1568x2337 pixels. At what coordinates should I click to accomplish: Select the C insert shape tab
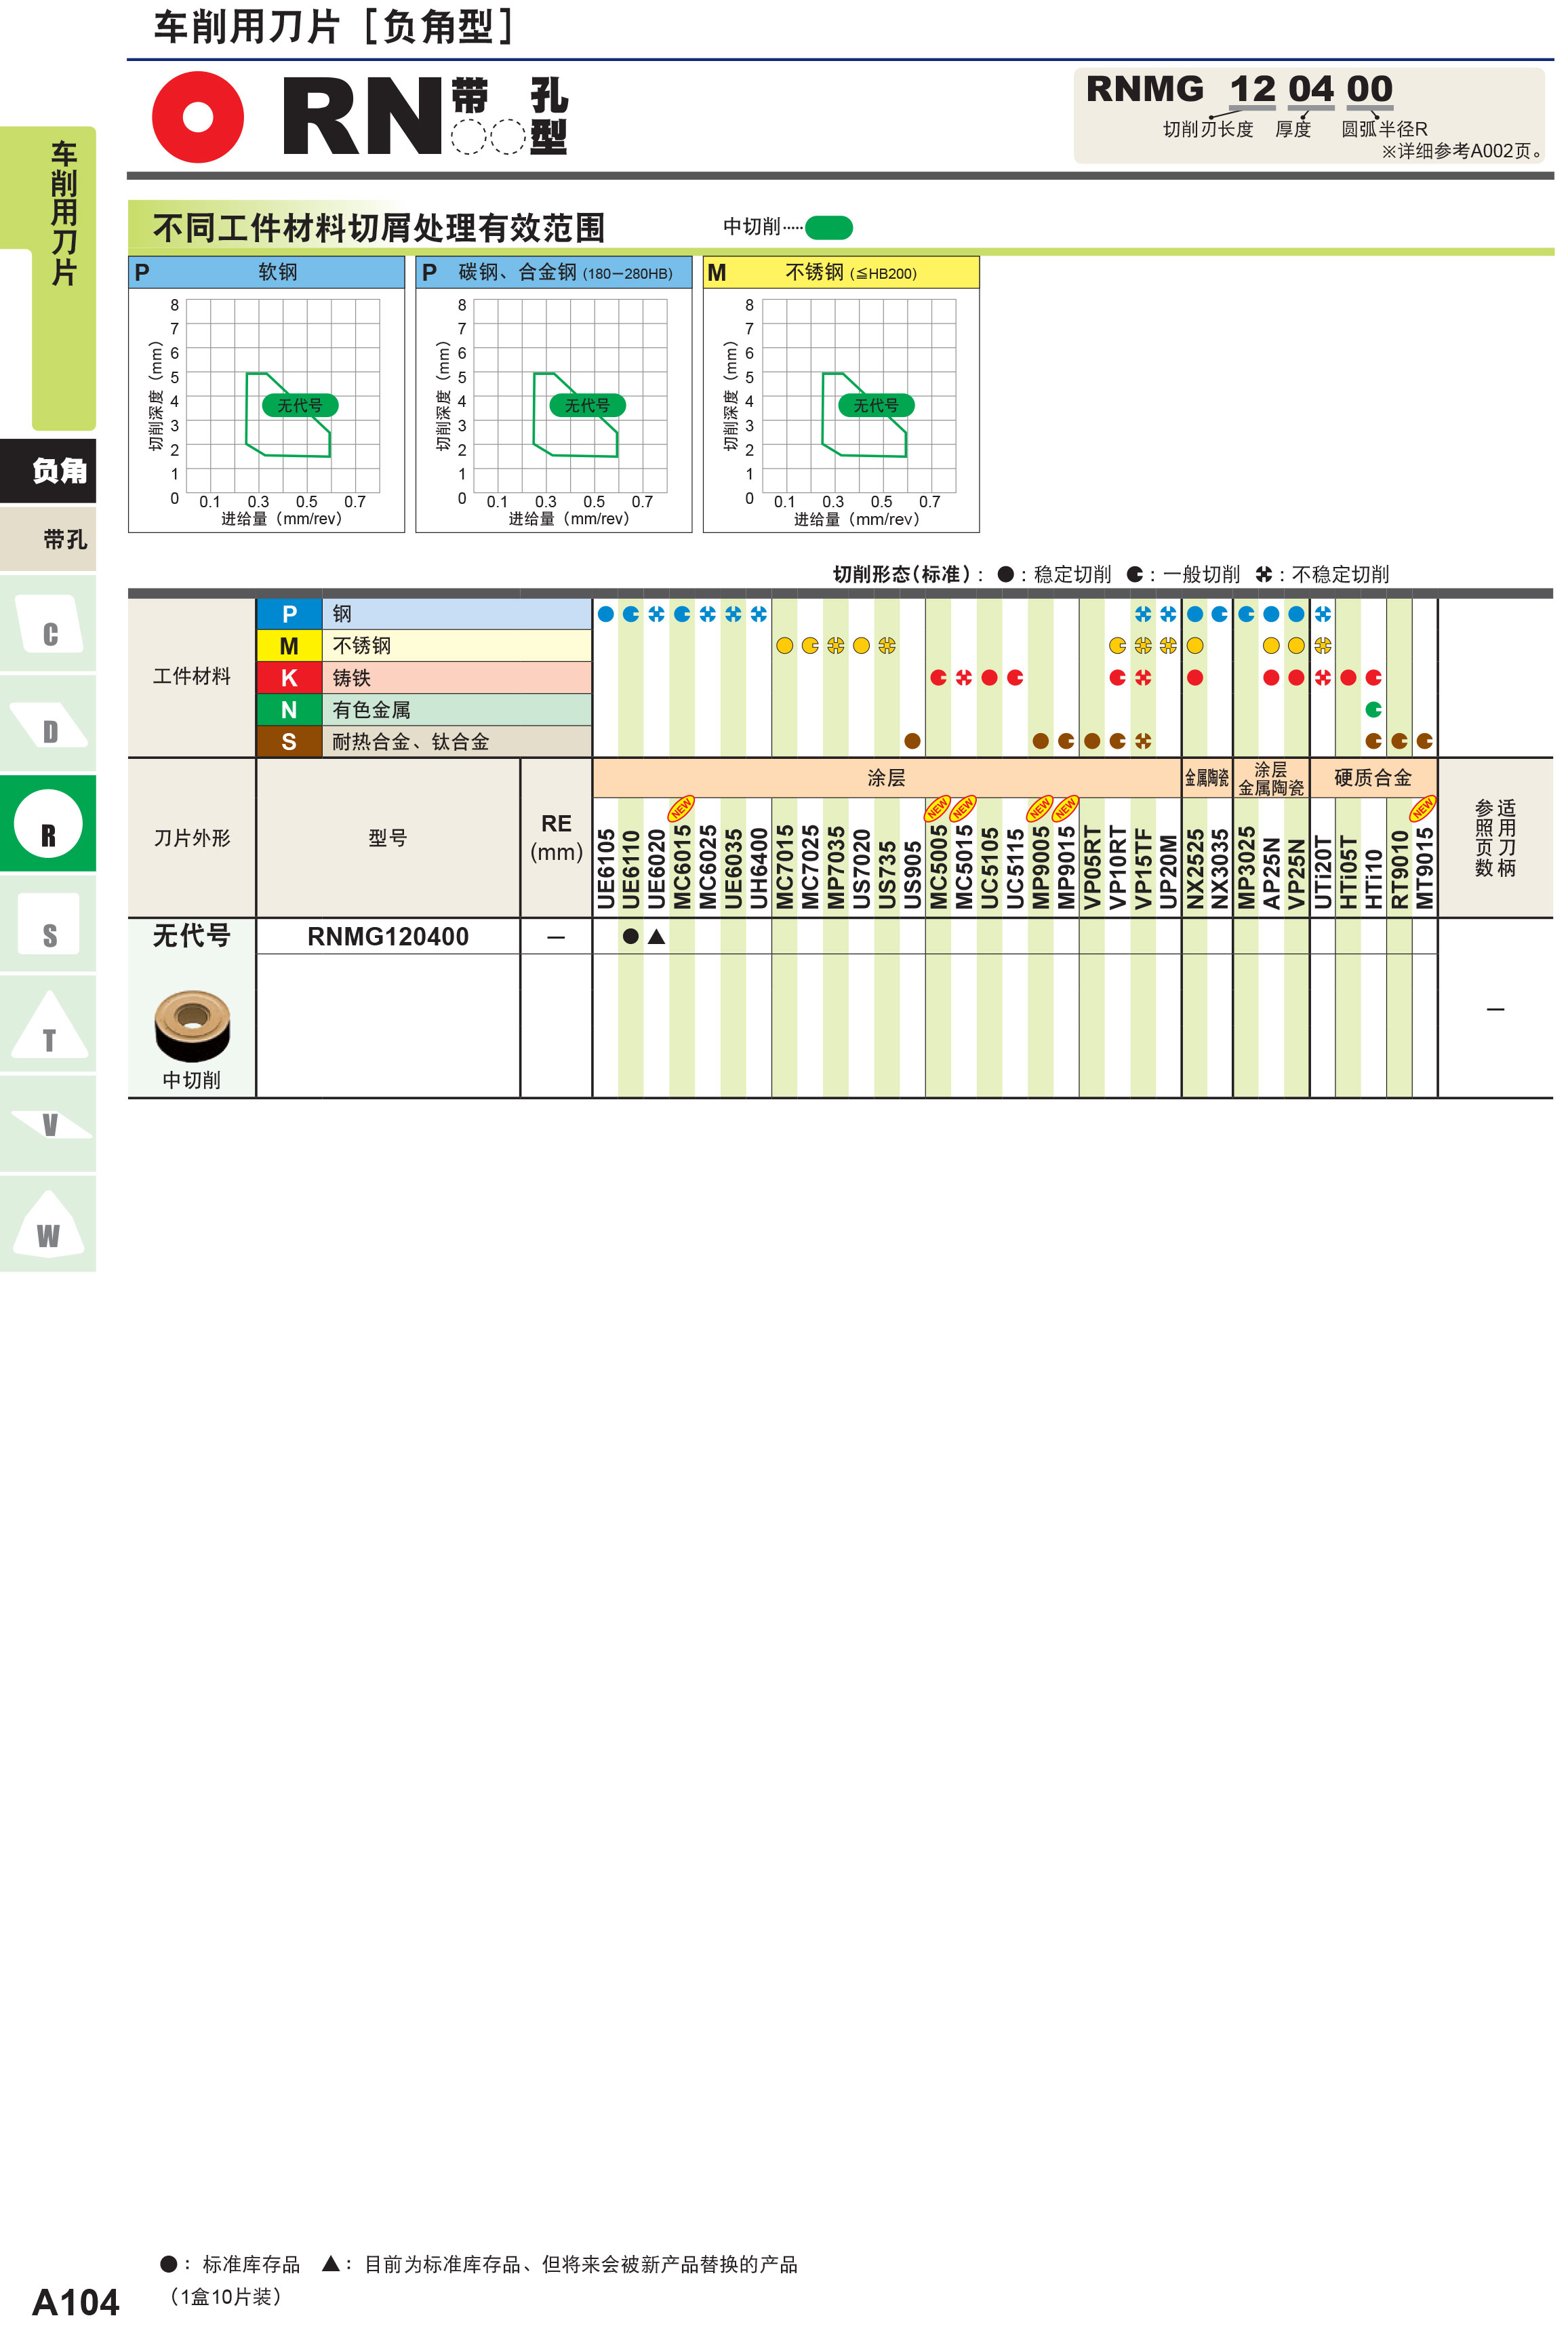[48, 623]
